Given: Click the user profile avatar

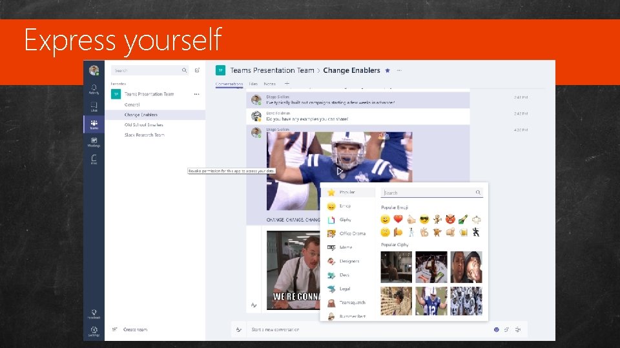Looking at the screenshot, I should click(94, 70).
